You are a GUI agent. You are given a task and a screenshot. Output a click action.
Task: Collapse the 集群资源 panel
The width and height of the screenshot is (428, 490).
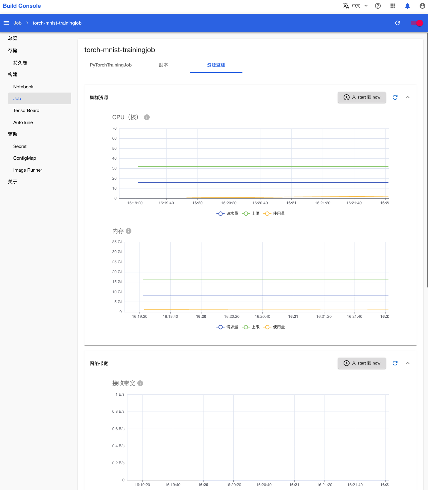pos(408,97)
